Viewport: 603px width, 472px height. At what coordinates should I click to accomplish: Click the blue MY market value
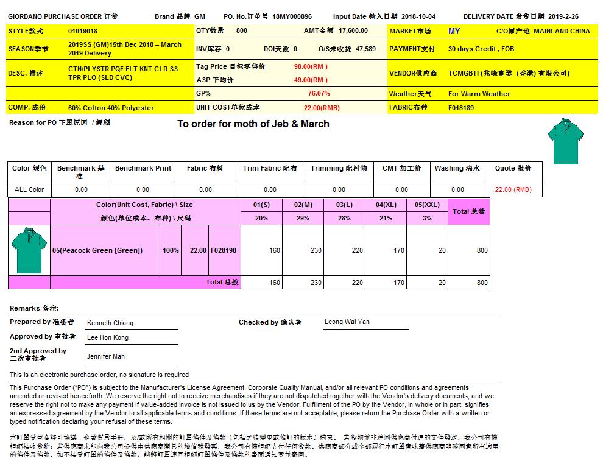tap(454, 31)
